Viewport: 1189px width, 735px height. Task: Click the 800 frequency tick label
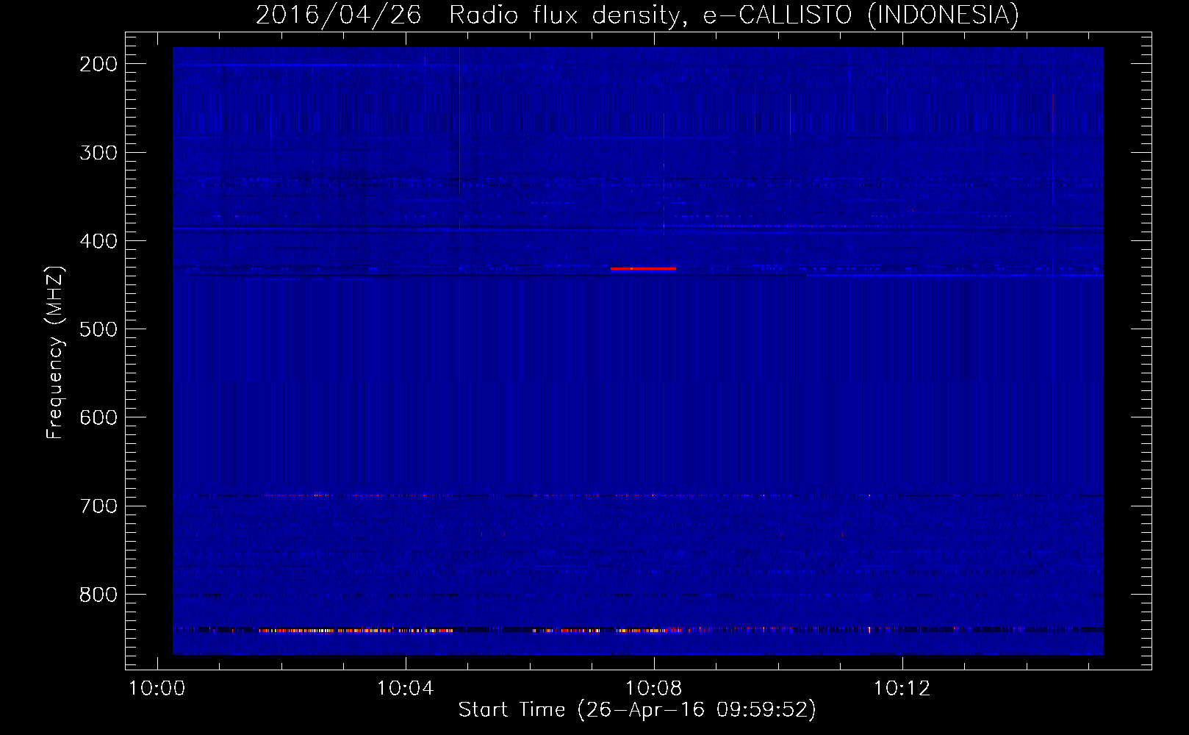tap(98, 594)
